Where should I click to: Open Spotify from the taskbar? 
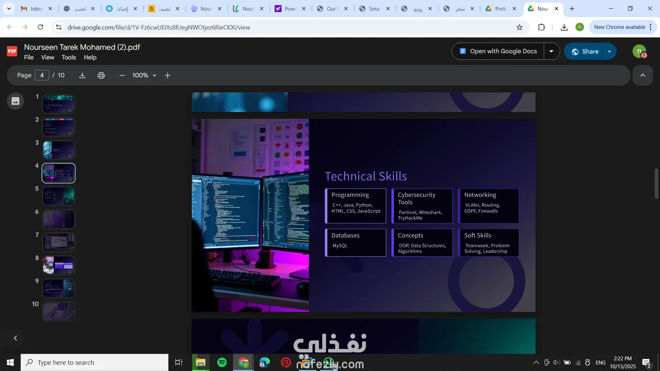222,362
